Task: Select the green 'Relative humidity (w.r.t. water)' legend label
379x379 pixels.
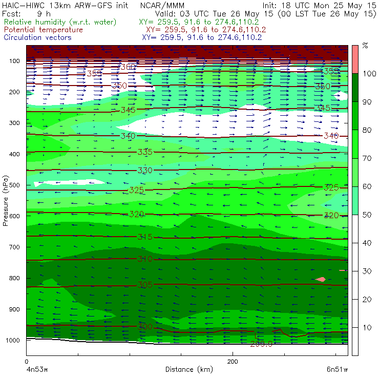Action: click(x=60, y=22)
